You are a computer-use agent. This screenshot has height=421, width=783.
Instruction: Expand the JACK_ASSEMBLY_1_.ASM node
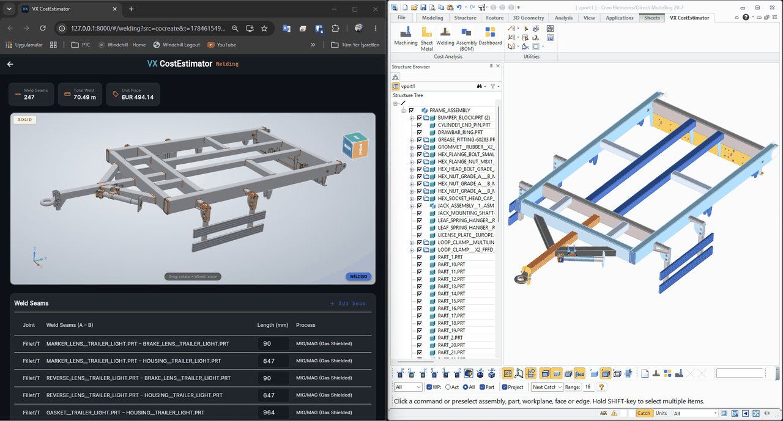point(412,206)
